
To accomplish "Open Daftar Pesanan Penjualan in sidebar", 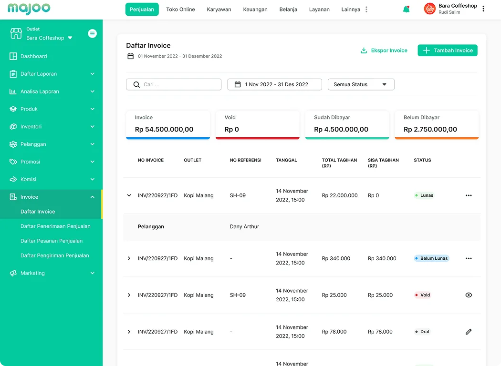I will click(x=52, y=241).
